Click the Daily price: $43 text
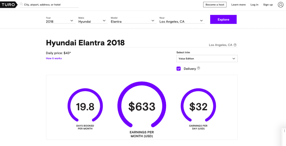Image resolution: width=286 pixels, height=146 pixels. coord(58,53)
